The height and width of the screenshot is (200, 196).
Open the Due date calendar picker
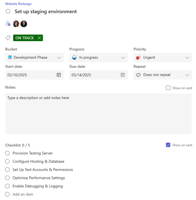[123, 75]
